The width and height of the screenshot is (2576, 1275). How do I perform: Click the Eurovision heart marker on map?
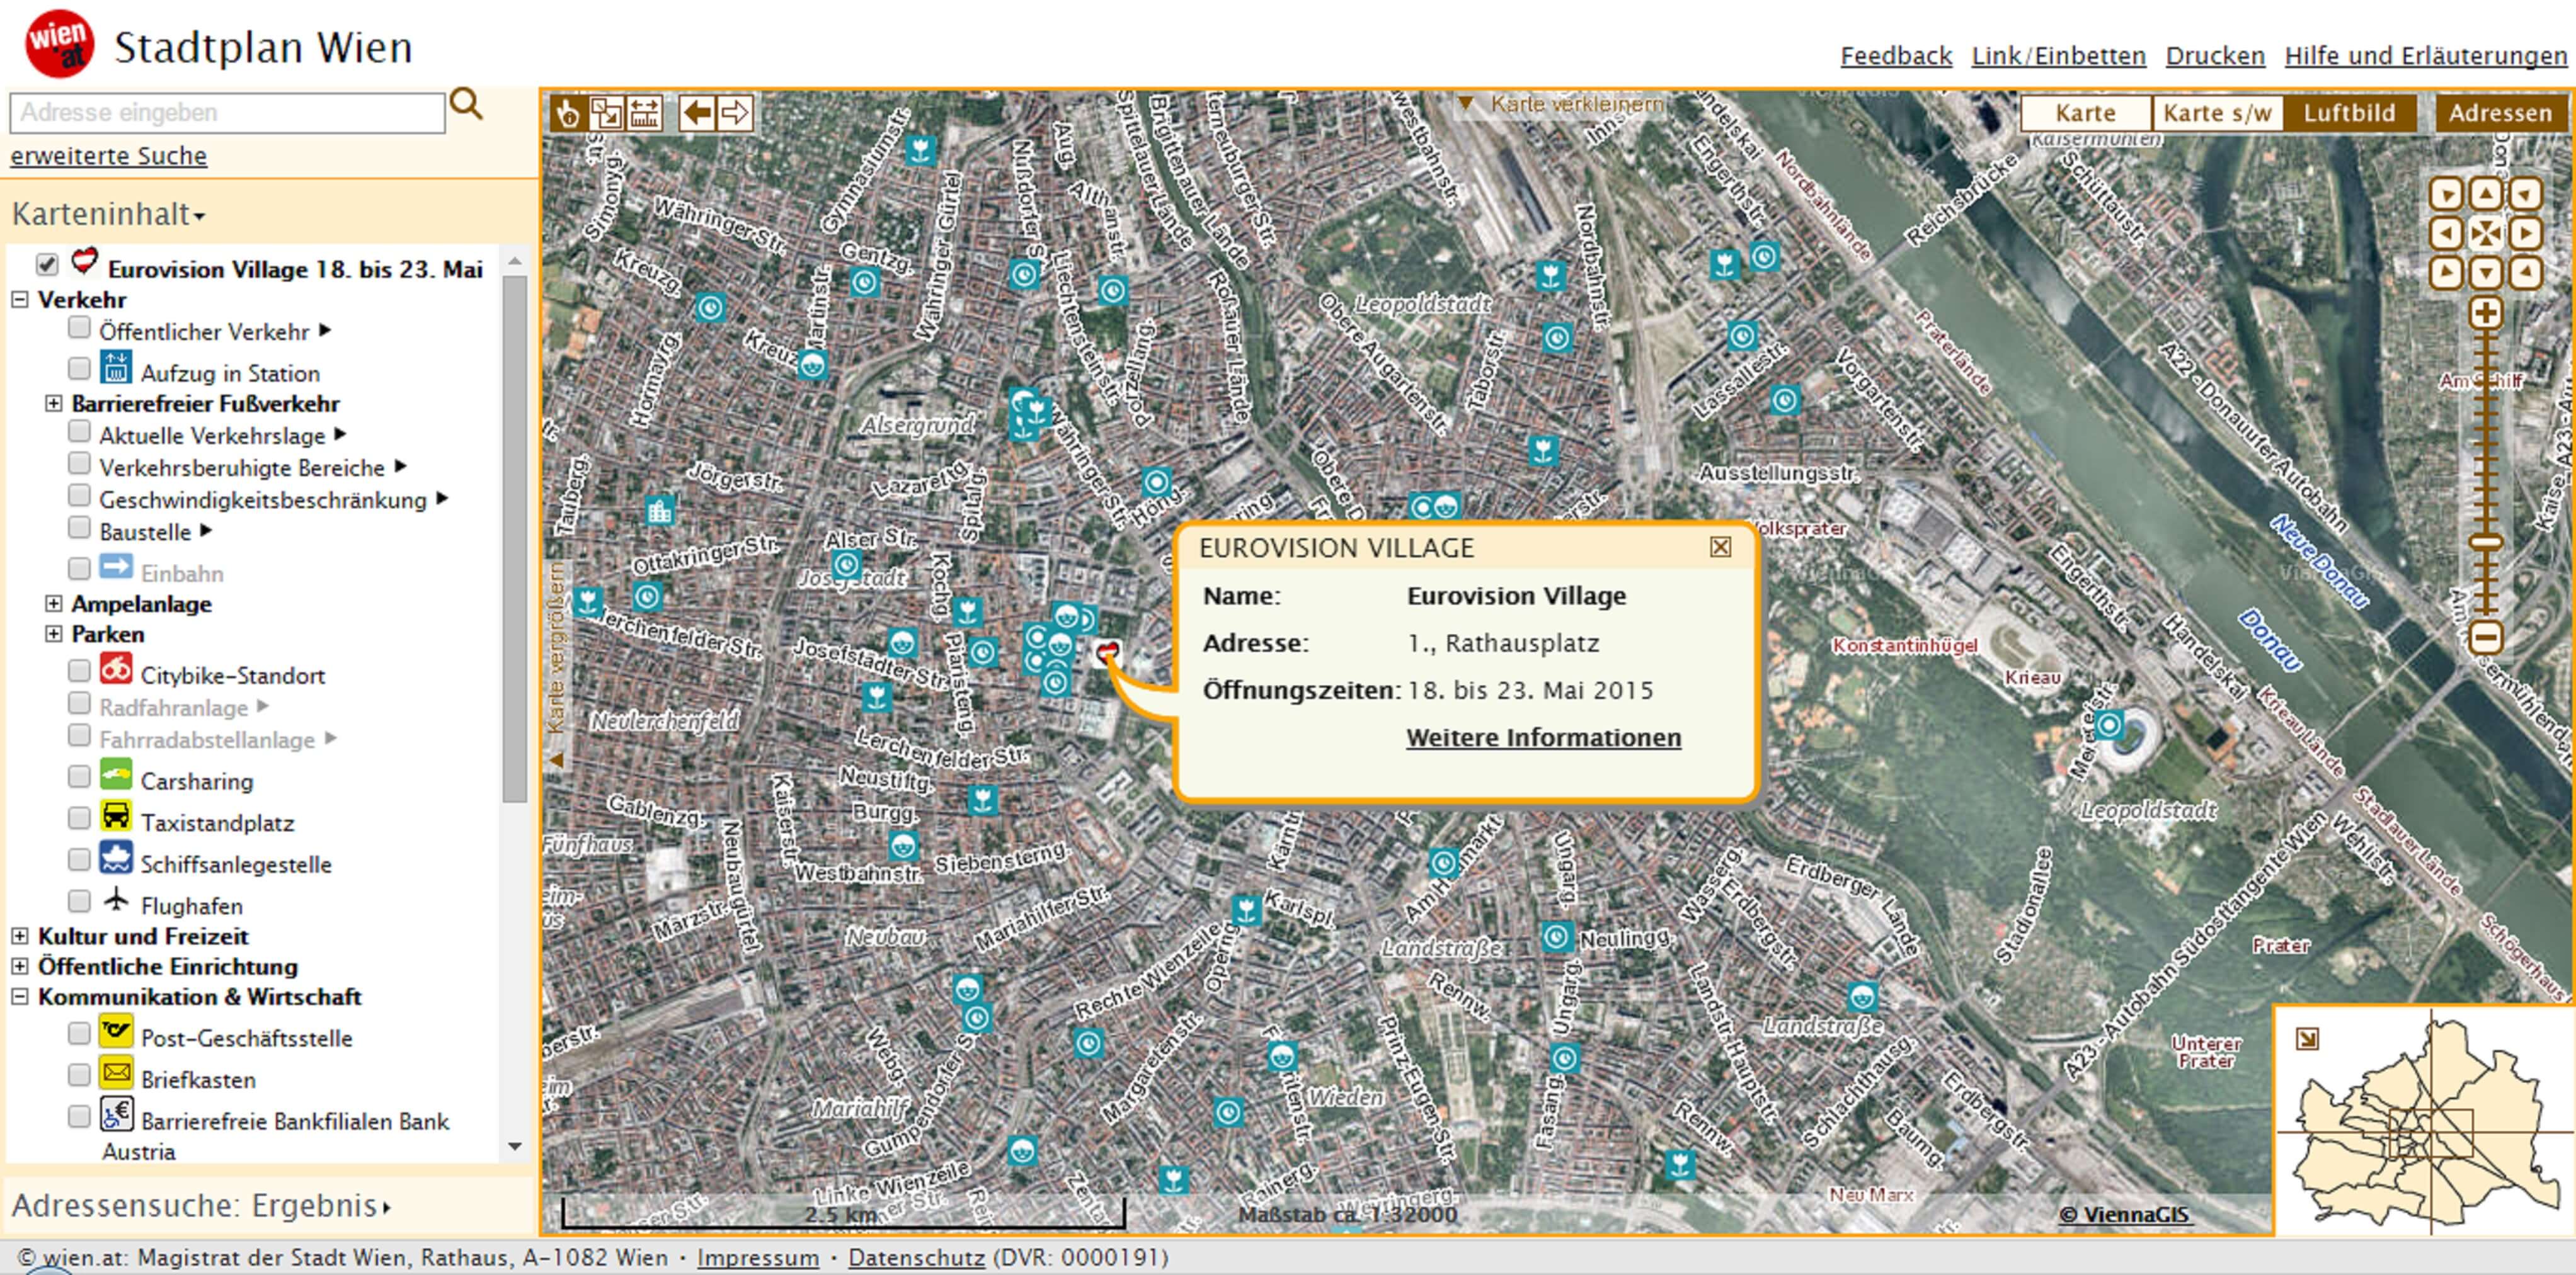point(1106,654)
